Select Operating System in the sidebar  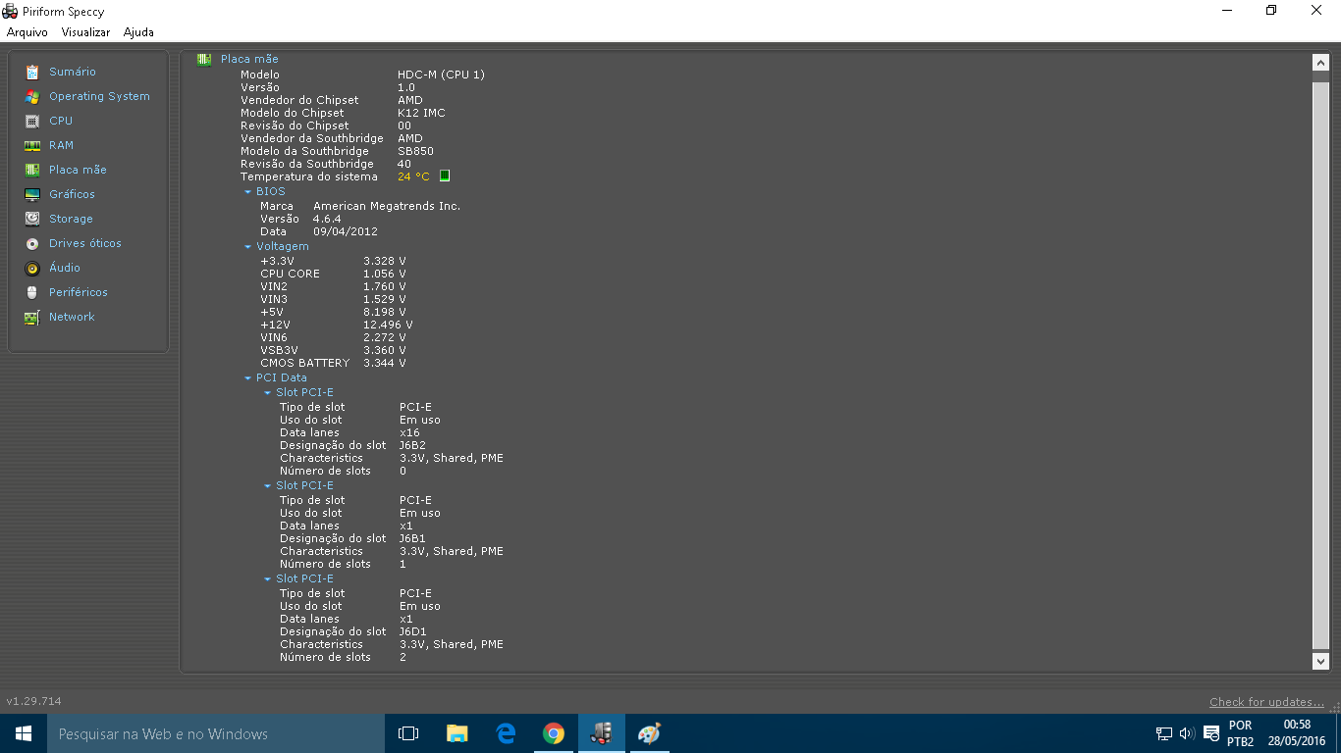point(99,96)
